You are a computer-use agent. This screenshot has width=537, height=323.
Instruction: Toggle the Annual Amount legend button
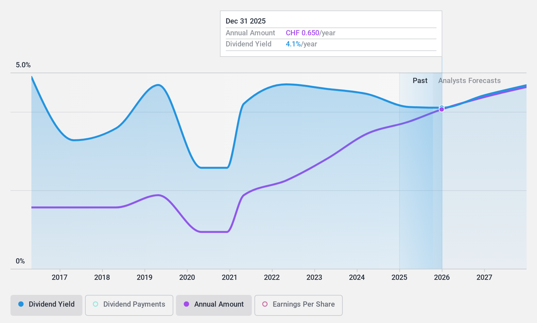pyautogui.click(x=214, y=305)
